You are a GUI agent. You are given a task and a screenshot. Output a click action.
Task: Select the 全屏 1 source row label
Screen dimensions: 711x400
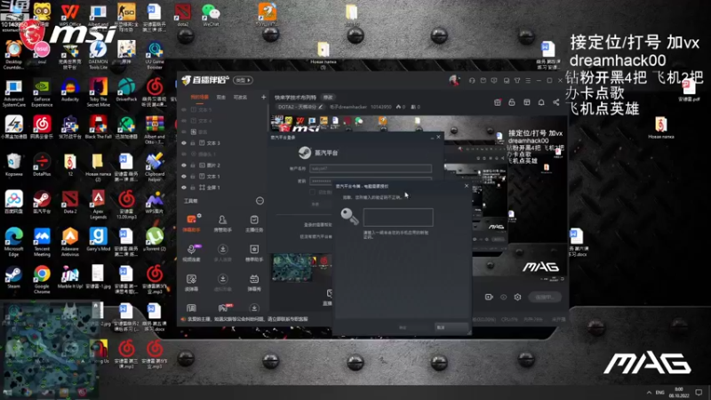coord(213,188)
